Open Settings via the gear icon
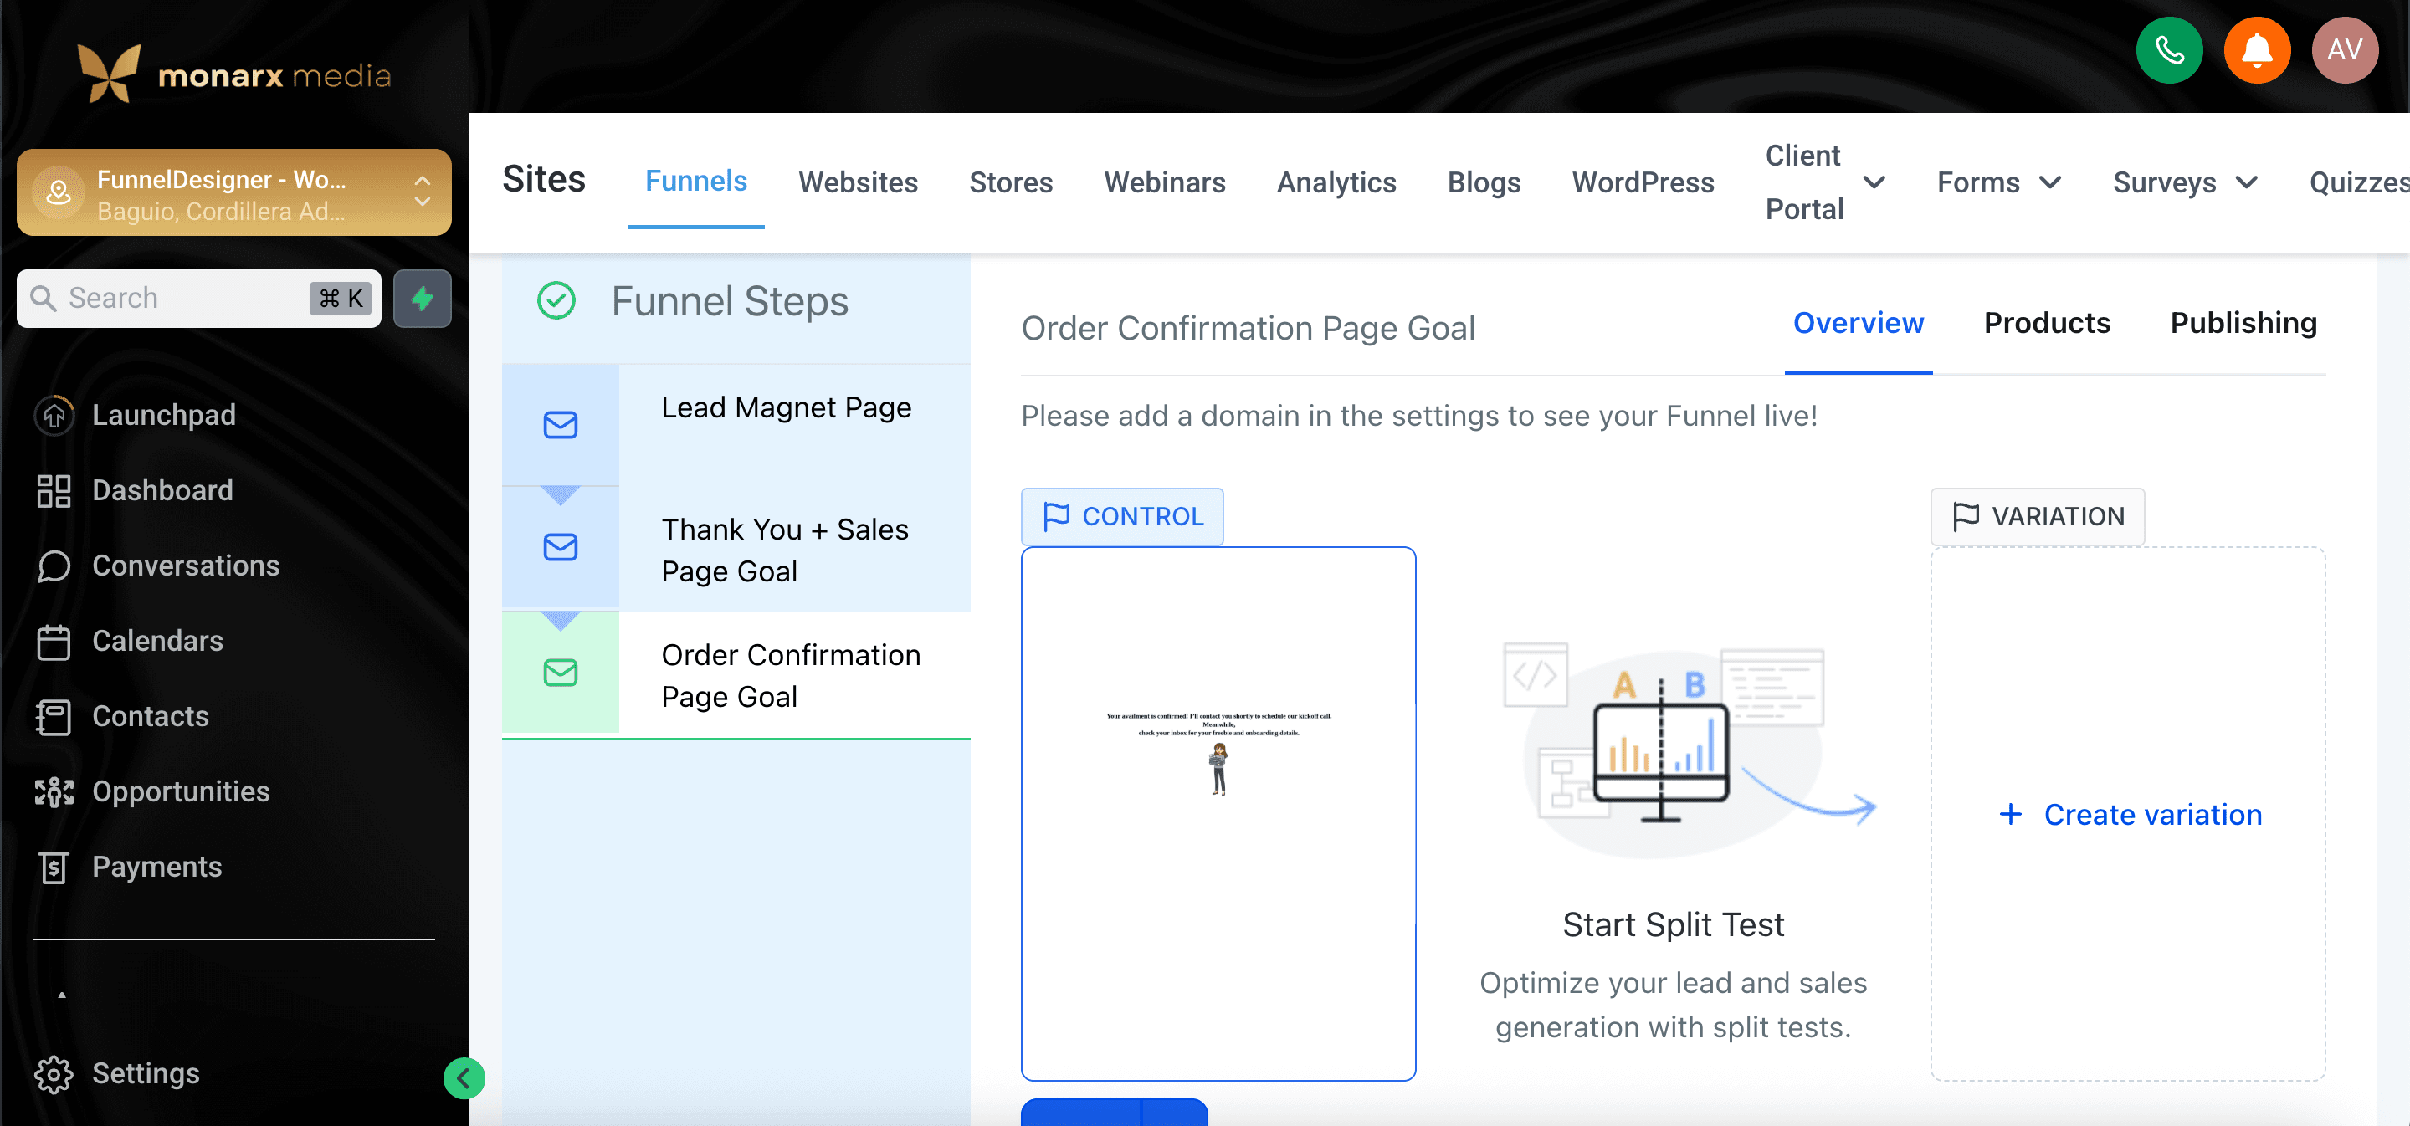The image size is (2410, 1126). 54,1073
